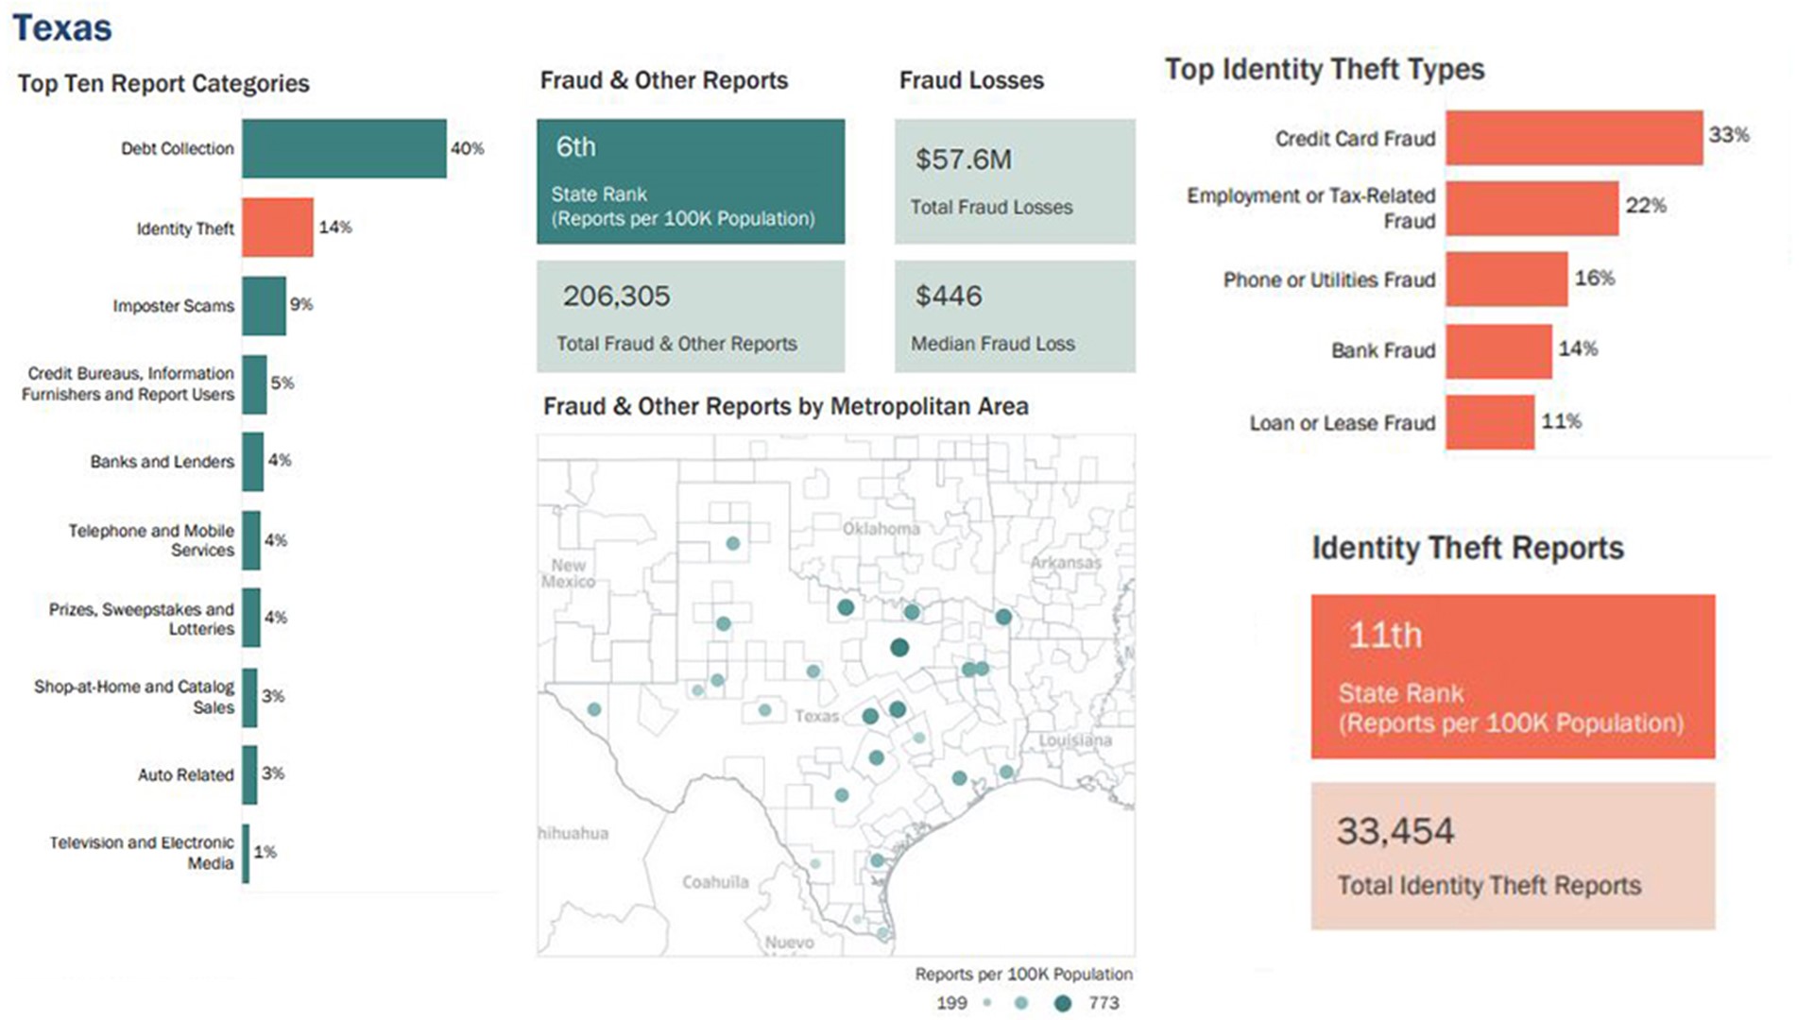Click the 6th State Rank card
The height and width of the screenshot is (1020, 1814).
pyautogui.click(x=691, y=181)
